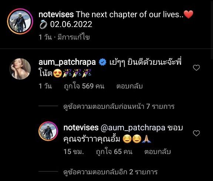Show 2 more replies at the bottom
Image resolution: width=213 pixels, height=181 pixels.
click(111, 172)
